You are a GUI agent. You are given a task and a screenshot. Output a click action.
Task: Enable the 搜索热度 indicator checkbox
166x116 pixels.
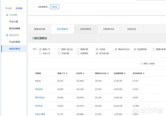[78, 49]
